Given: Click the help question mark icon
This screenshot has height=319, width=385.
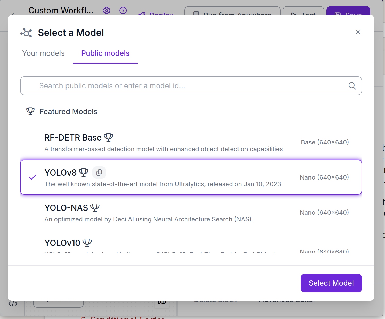Looking at the screenshot, I should (x=123, y=10).
